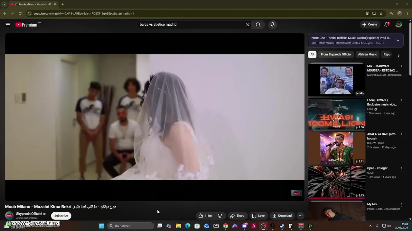Viewport: 412px width, 231px height.
Task: Open Discord from the taskbar
Action: pyautogui.click(x=244, y=226)
